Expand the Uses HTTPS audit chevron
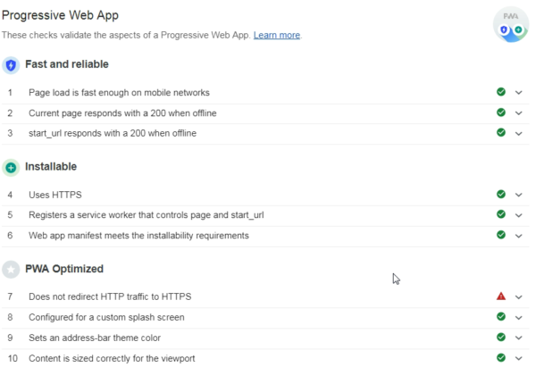 pos(518,195)
